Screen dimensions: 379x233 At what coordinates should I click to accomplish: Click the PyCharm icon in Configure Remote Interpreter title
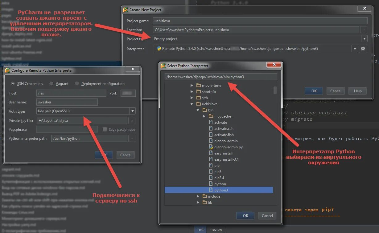coord(7,70)
